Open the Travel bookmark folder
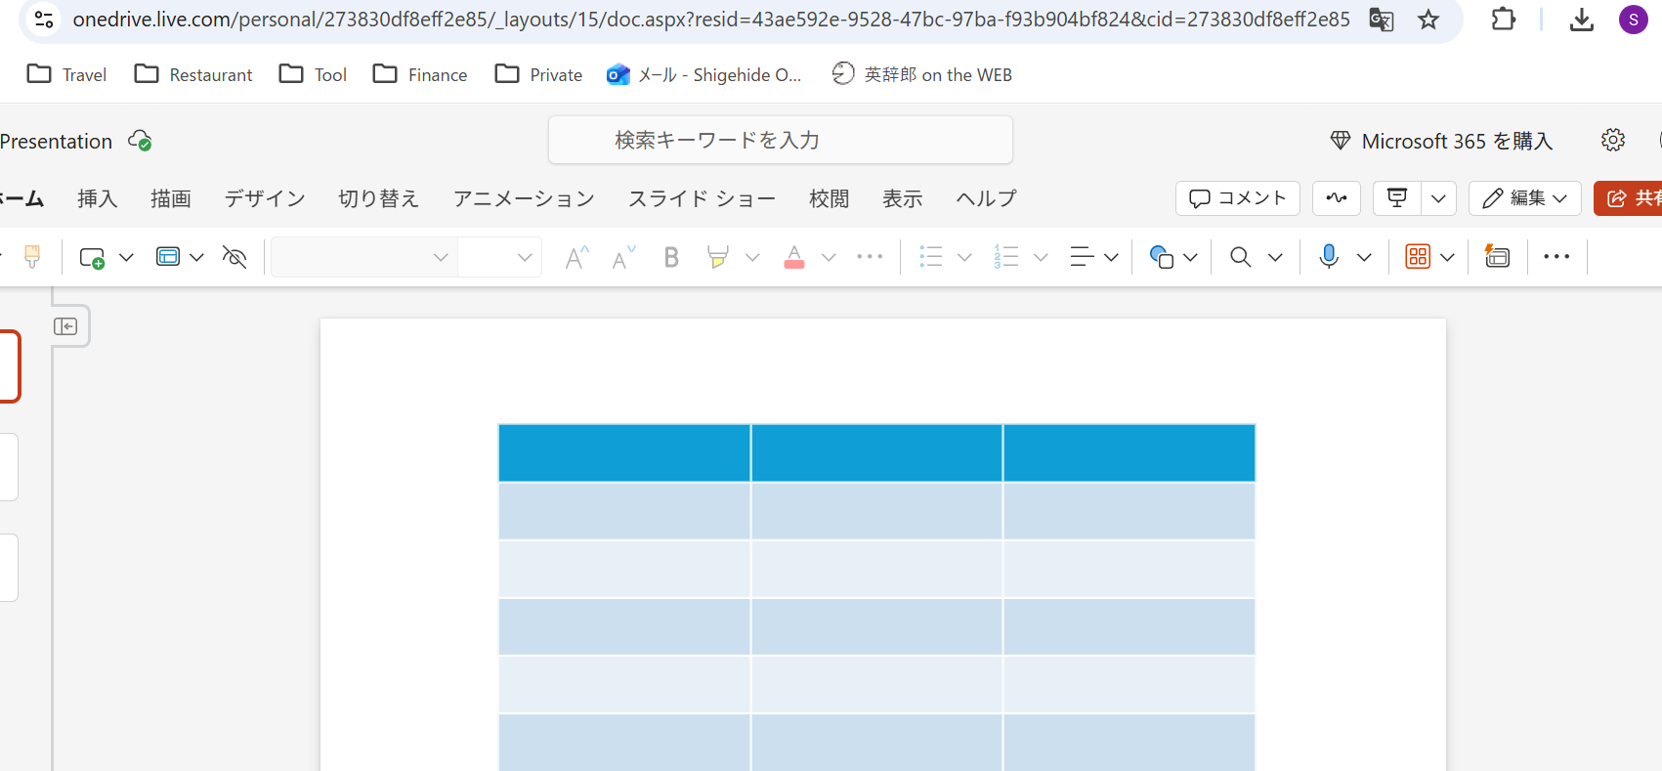 click(67, 74)
